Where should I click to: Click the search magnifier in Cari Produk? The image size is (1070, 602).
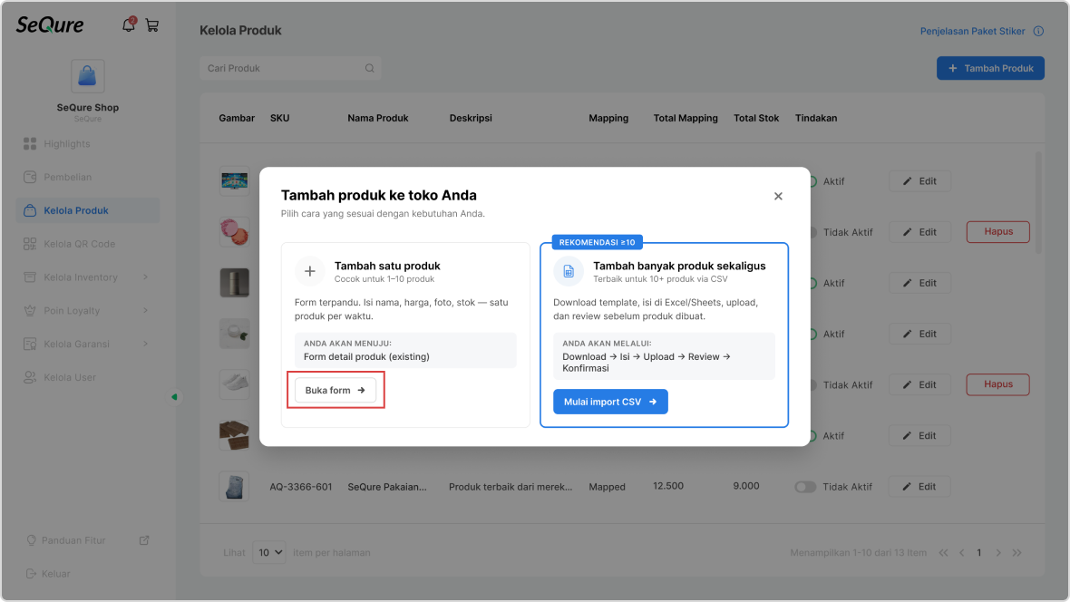[x=369, y=68]
